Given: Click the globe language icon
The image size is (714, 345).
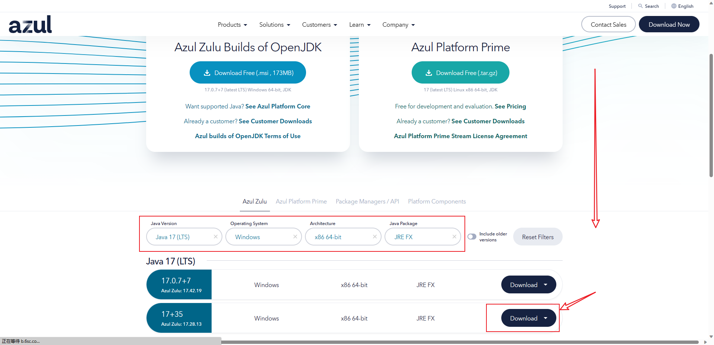Looking at the screenshot, I should pyautogui.click(x=674, y=6).
